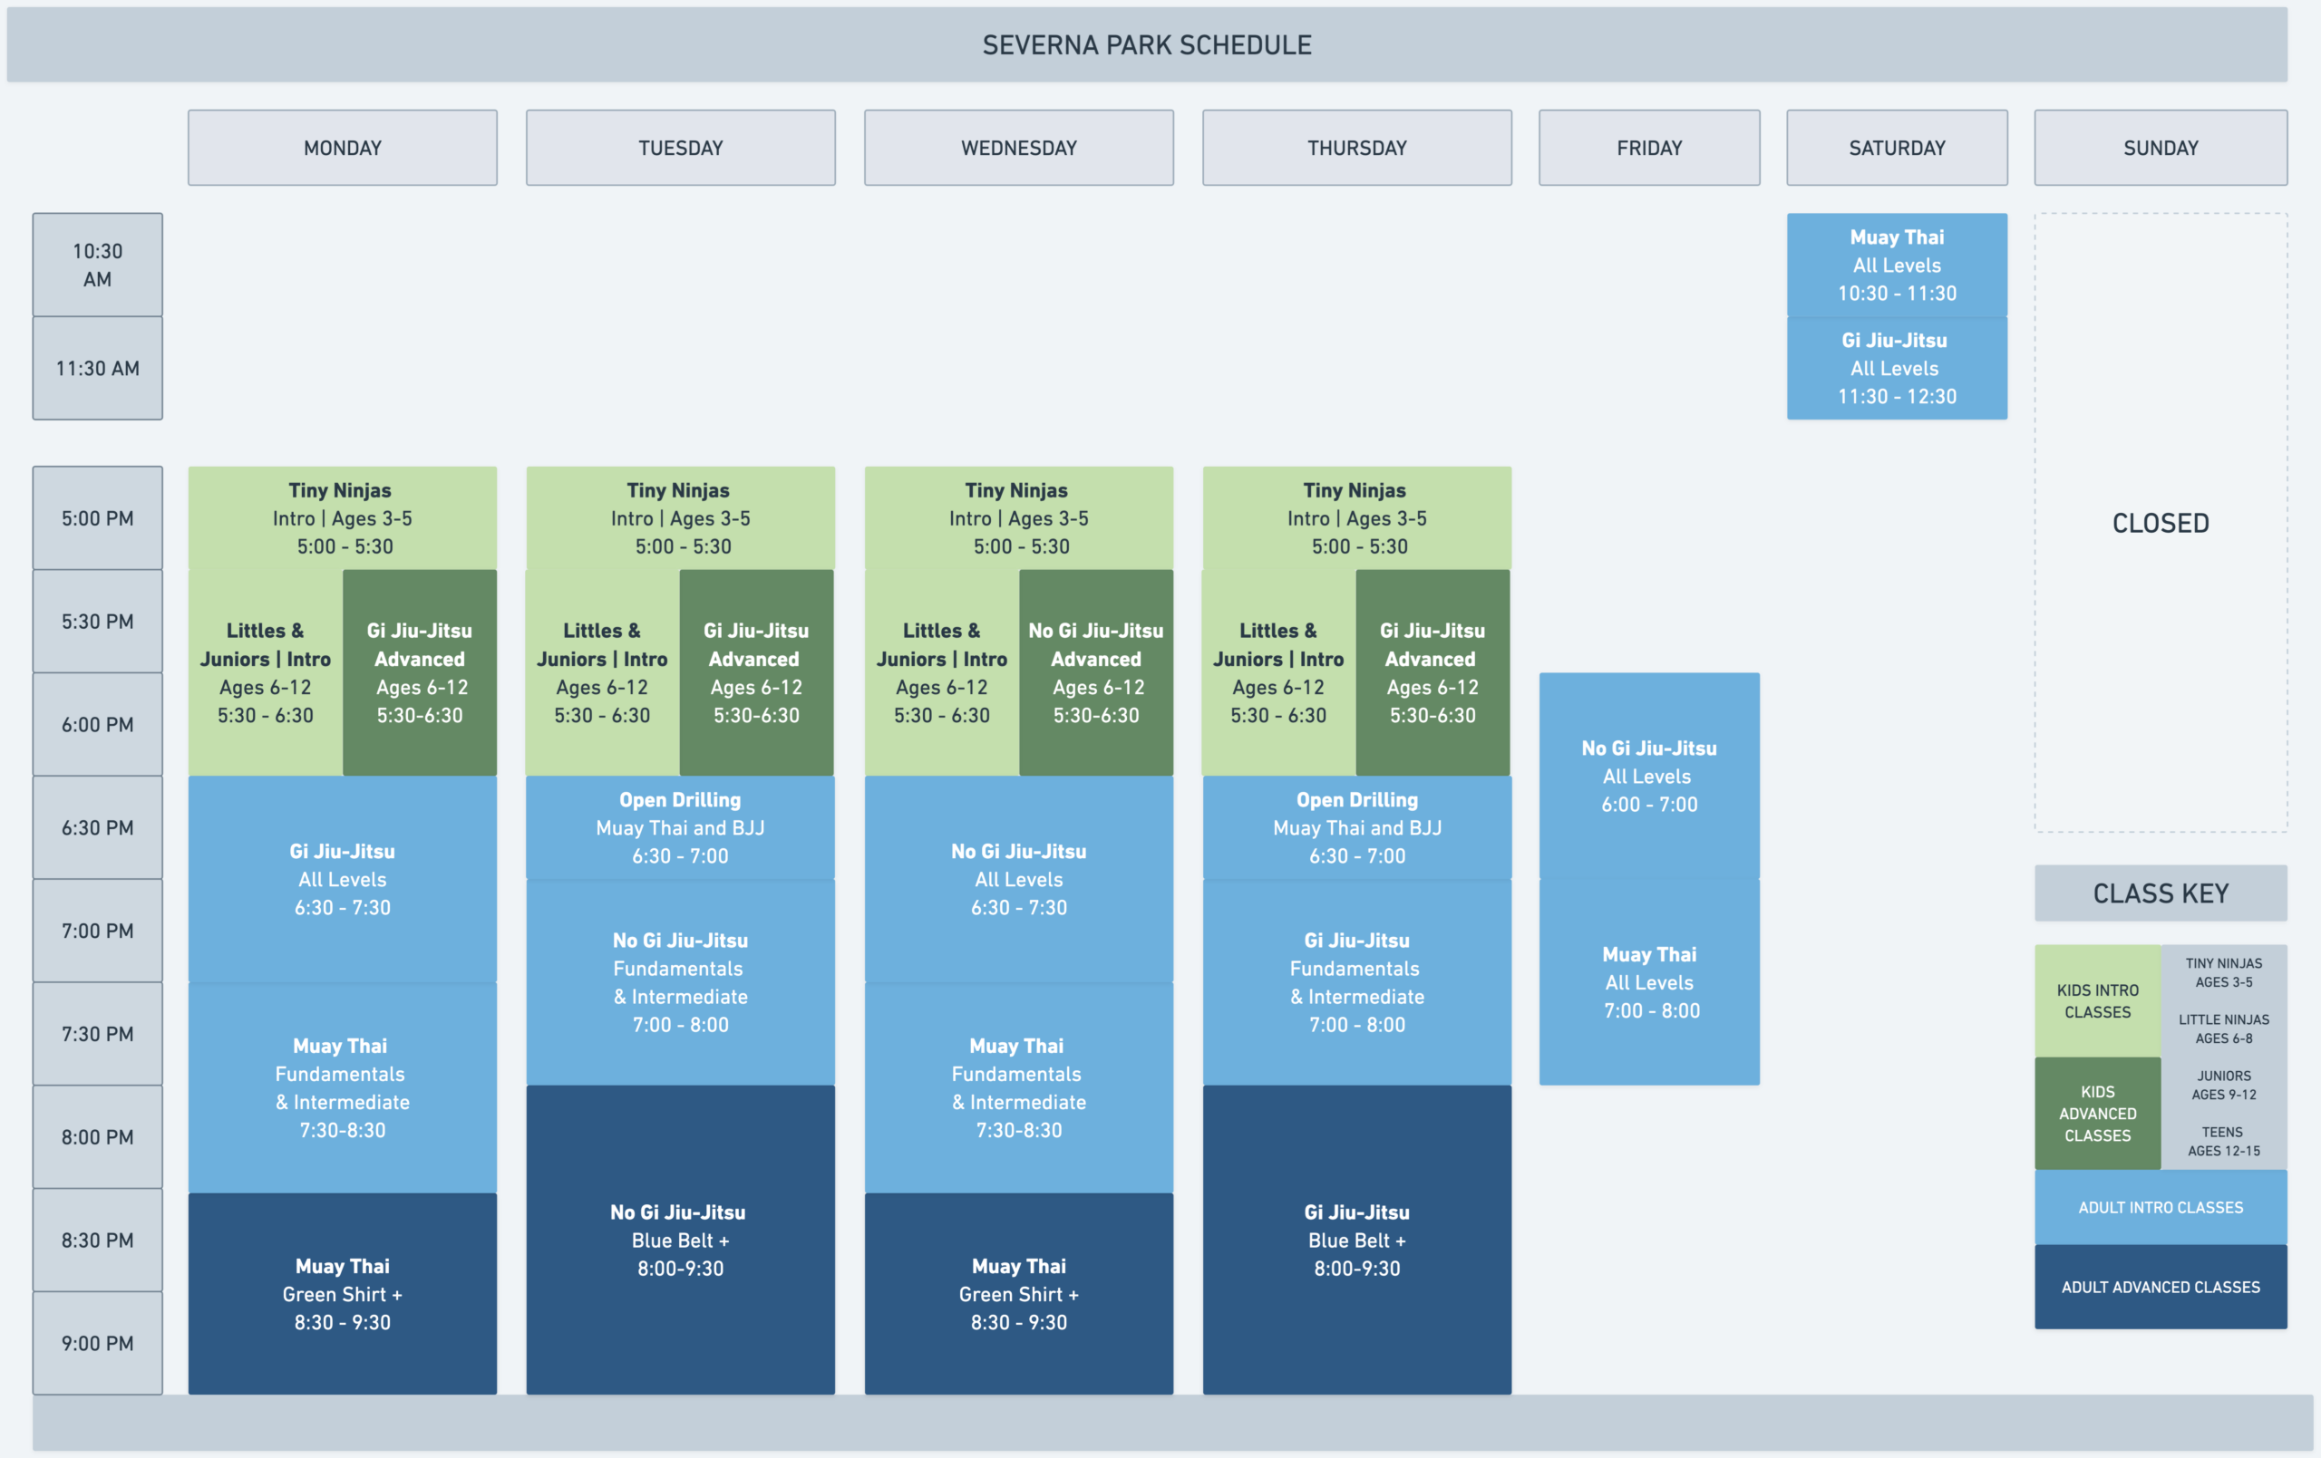This screenshot has width=2321, height=1458.
Task: Click the 9:00 PM time label
Action: click(97, 1343)
